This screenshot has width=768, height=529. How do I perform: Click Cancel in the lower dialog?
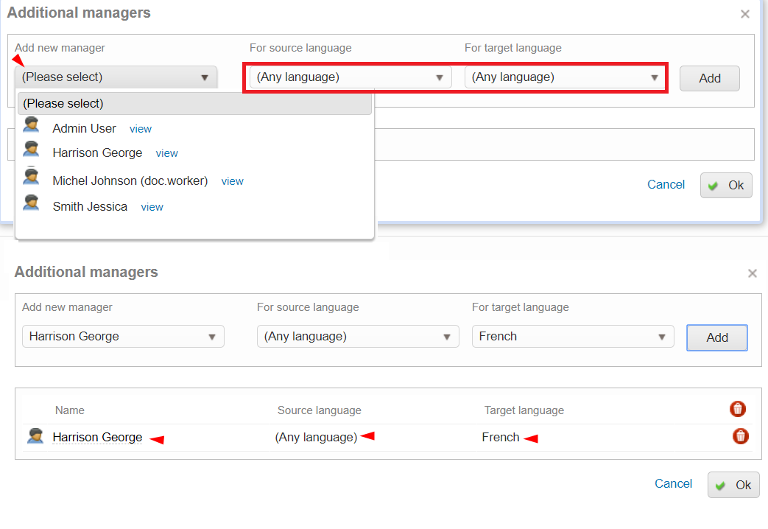tap(673, 484)
